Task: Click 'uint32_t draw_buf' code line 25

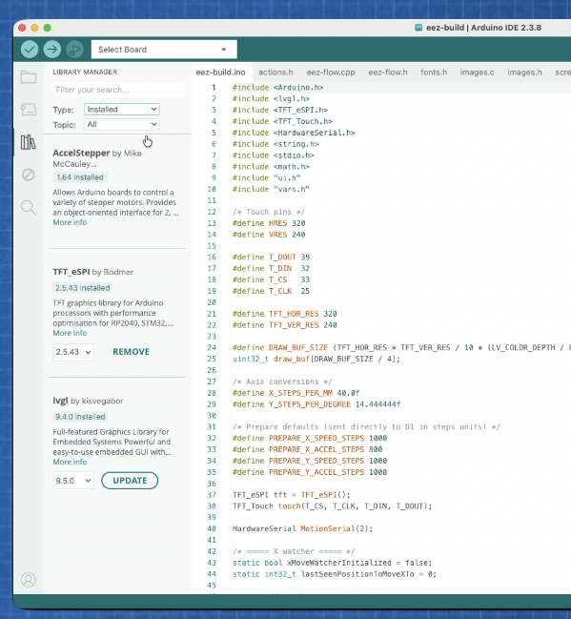Action: (x=316, y=359)
